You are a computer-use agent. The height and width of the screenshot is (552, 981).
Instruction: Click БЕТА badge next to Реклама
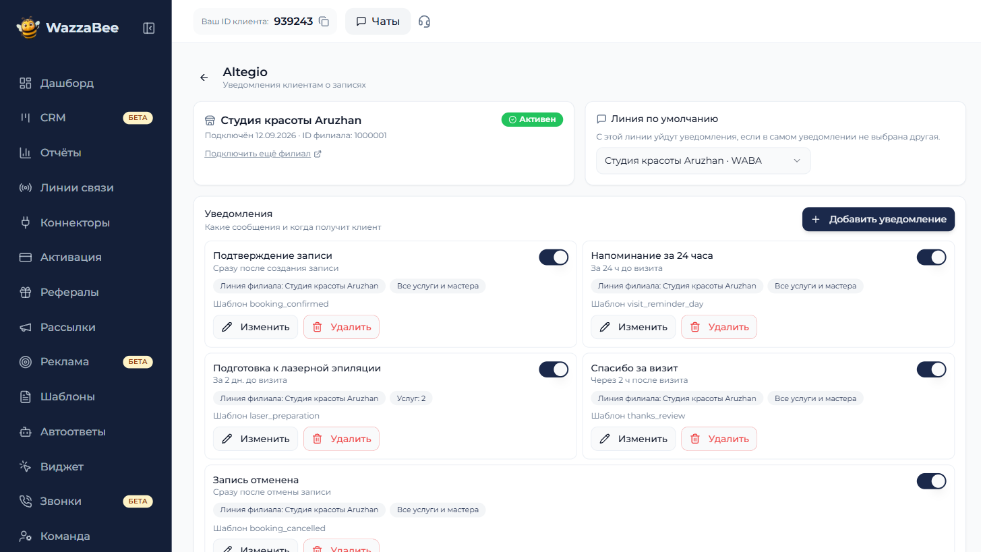click(138, 362)
